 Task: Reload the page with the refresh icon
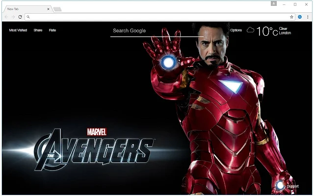[20, 17]
